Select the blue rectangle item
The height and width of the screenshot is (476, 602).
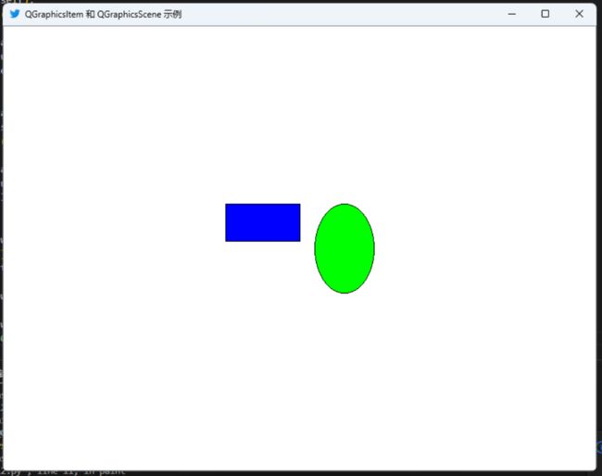(262, 222)
